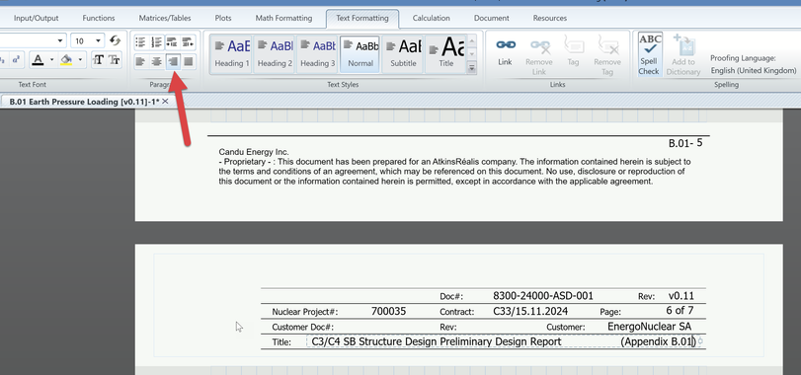
Task: Click the Customer Doc# label in the header
Action: coord(303,327)
